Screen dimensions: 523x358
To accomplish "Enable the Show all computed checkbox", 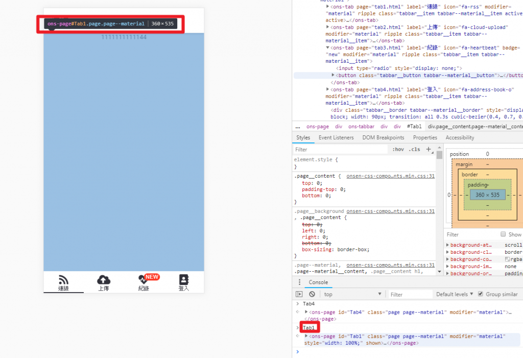I will coord(503,234).
